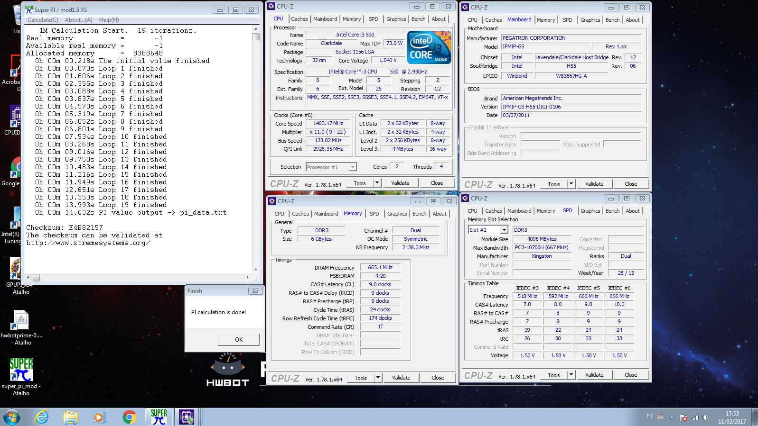This screenshot has height=426, width=758.
Task: Open network status in system tray
Action: click(695, 417)
